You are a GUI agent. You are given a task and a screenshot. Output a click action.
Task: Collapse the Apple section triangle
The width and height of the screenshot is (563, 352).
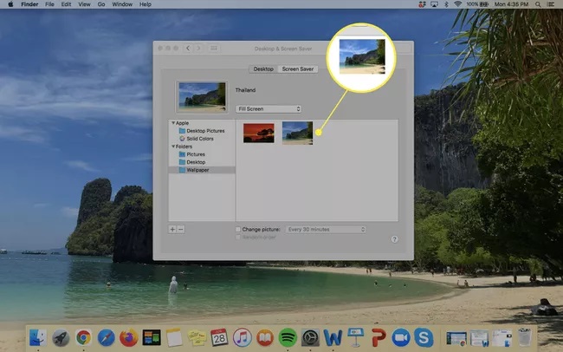(173, 123)
